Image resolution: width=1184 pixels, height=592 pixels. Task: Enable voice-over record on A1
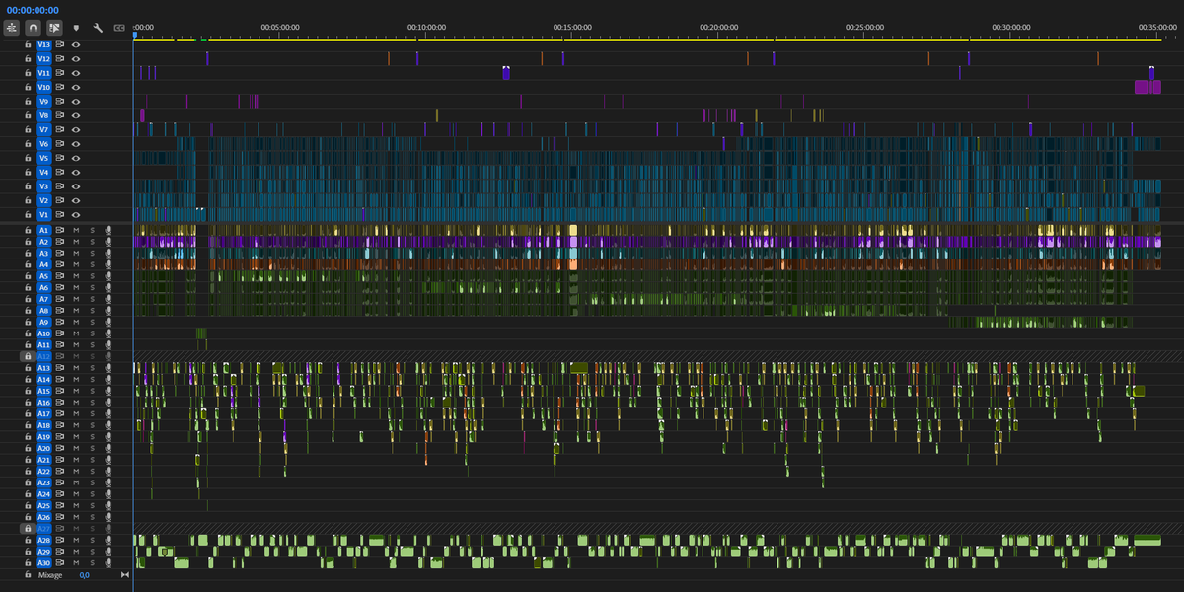click(109, 230)
